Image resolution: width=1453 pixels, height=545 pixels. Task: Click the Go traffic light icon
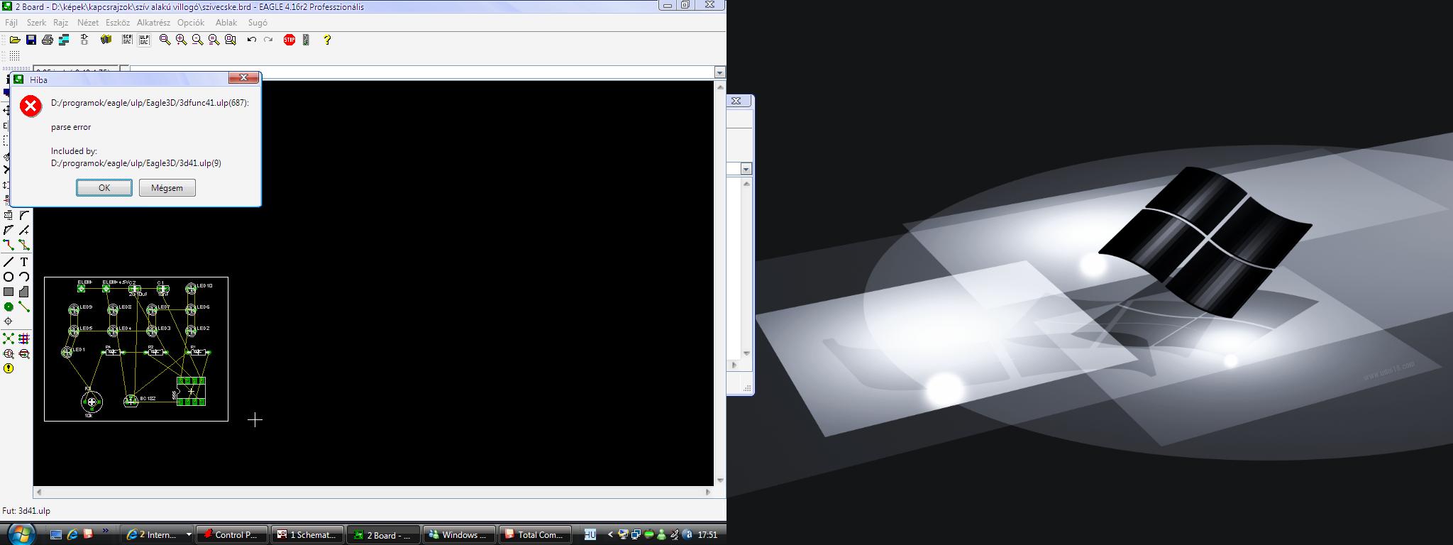click(x=306, y=40)
